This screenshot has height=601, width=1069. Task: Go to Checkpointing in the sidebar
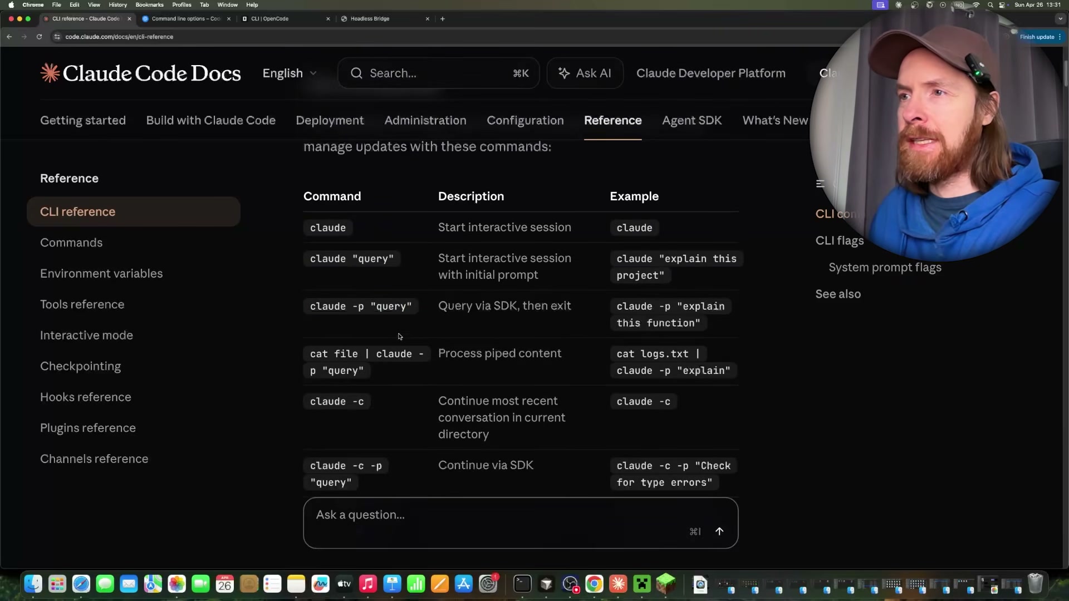[80, 366]
